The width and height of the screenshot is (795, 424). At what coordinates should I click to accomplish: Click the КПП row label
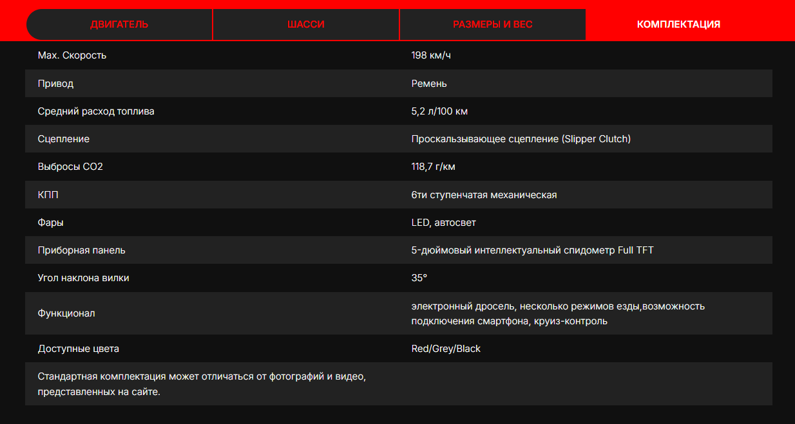pos(48,194)
